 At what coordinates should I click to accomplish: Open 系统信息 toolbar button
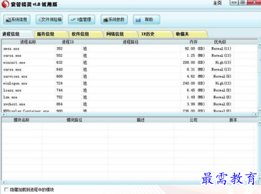click(x=17, y=20)
